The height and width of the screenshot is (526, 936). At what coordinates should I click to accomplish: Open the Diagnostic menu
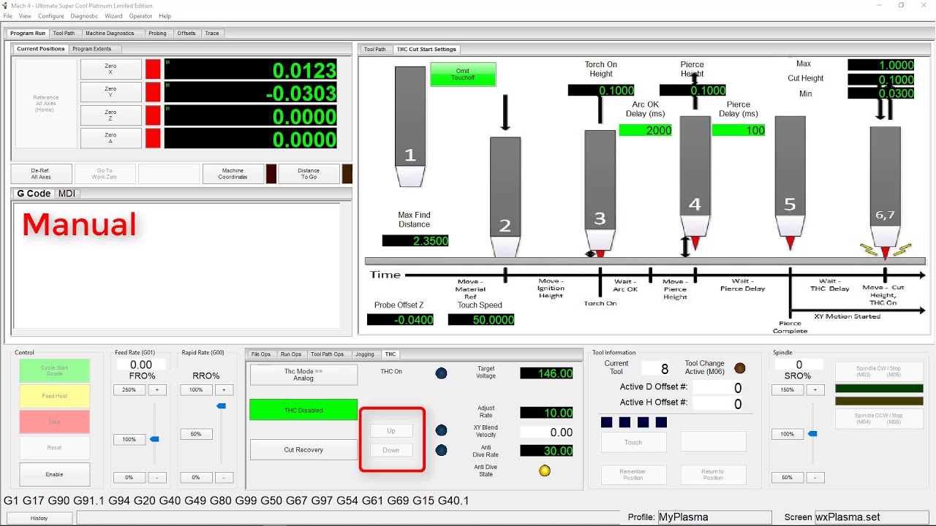pos(84,16)
